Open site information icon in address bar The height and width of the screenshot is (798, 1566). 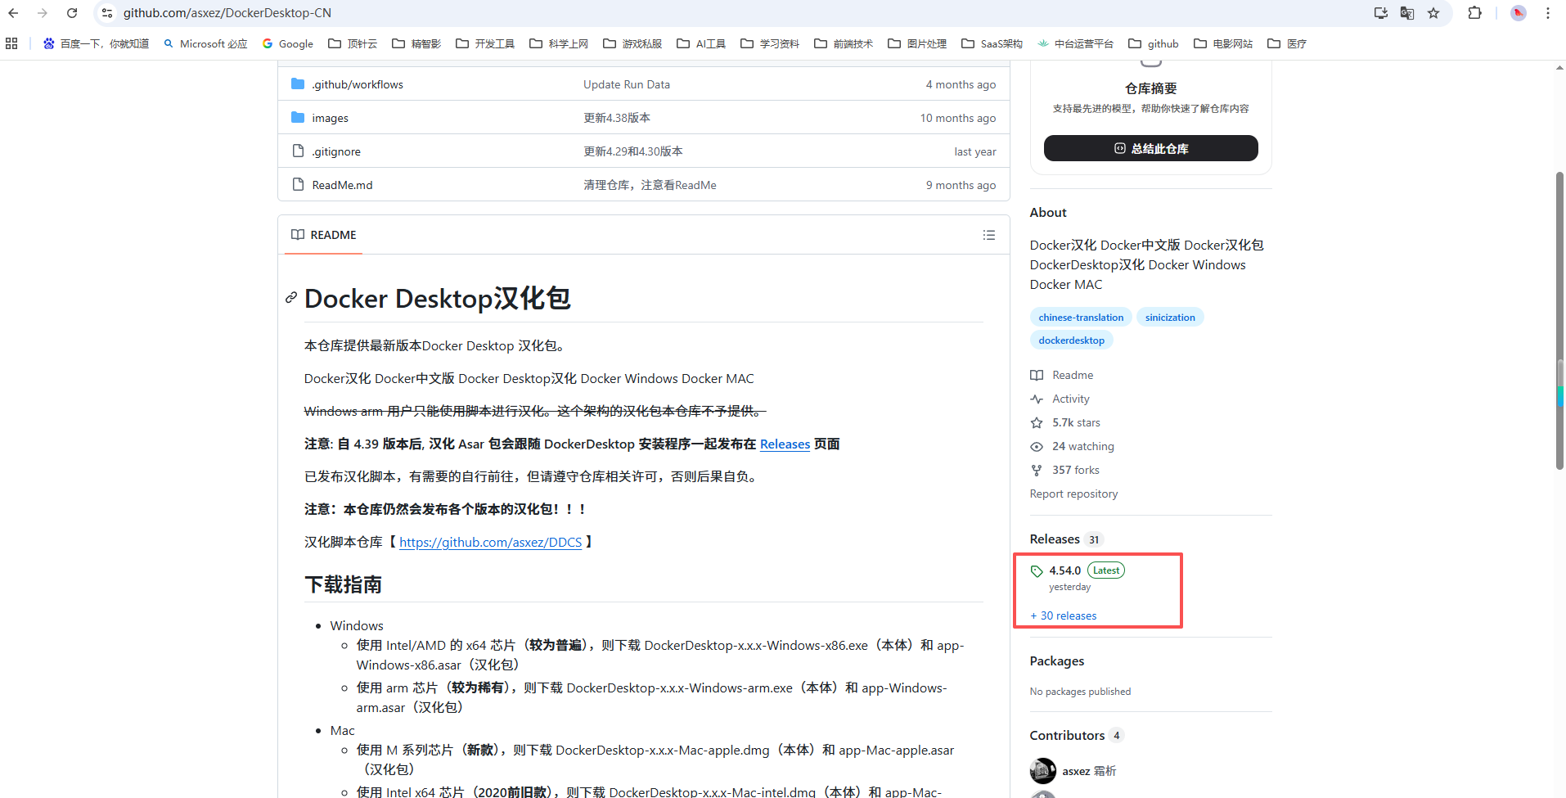(107, 13)
